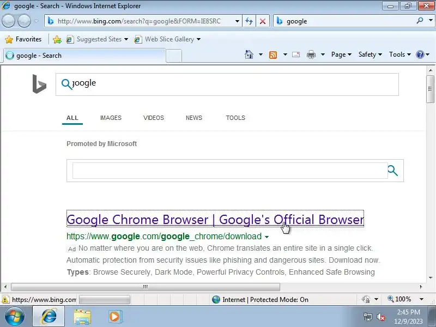Open the Favorites star button
436x327 pixels.
pos(23,39)
